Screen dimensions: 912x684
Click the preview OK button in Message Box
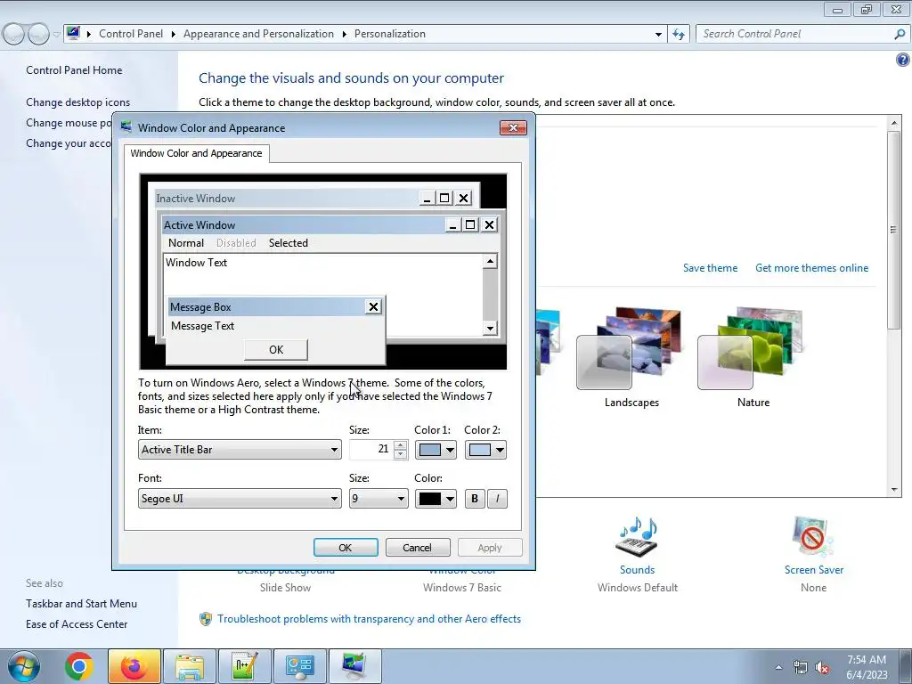tap(276, 349)
